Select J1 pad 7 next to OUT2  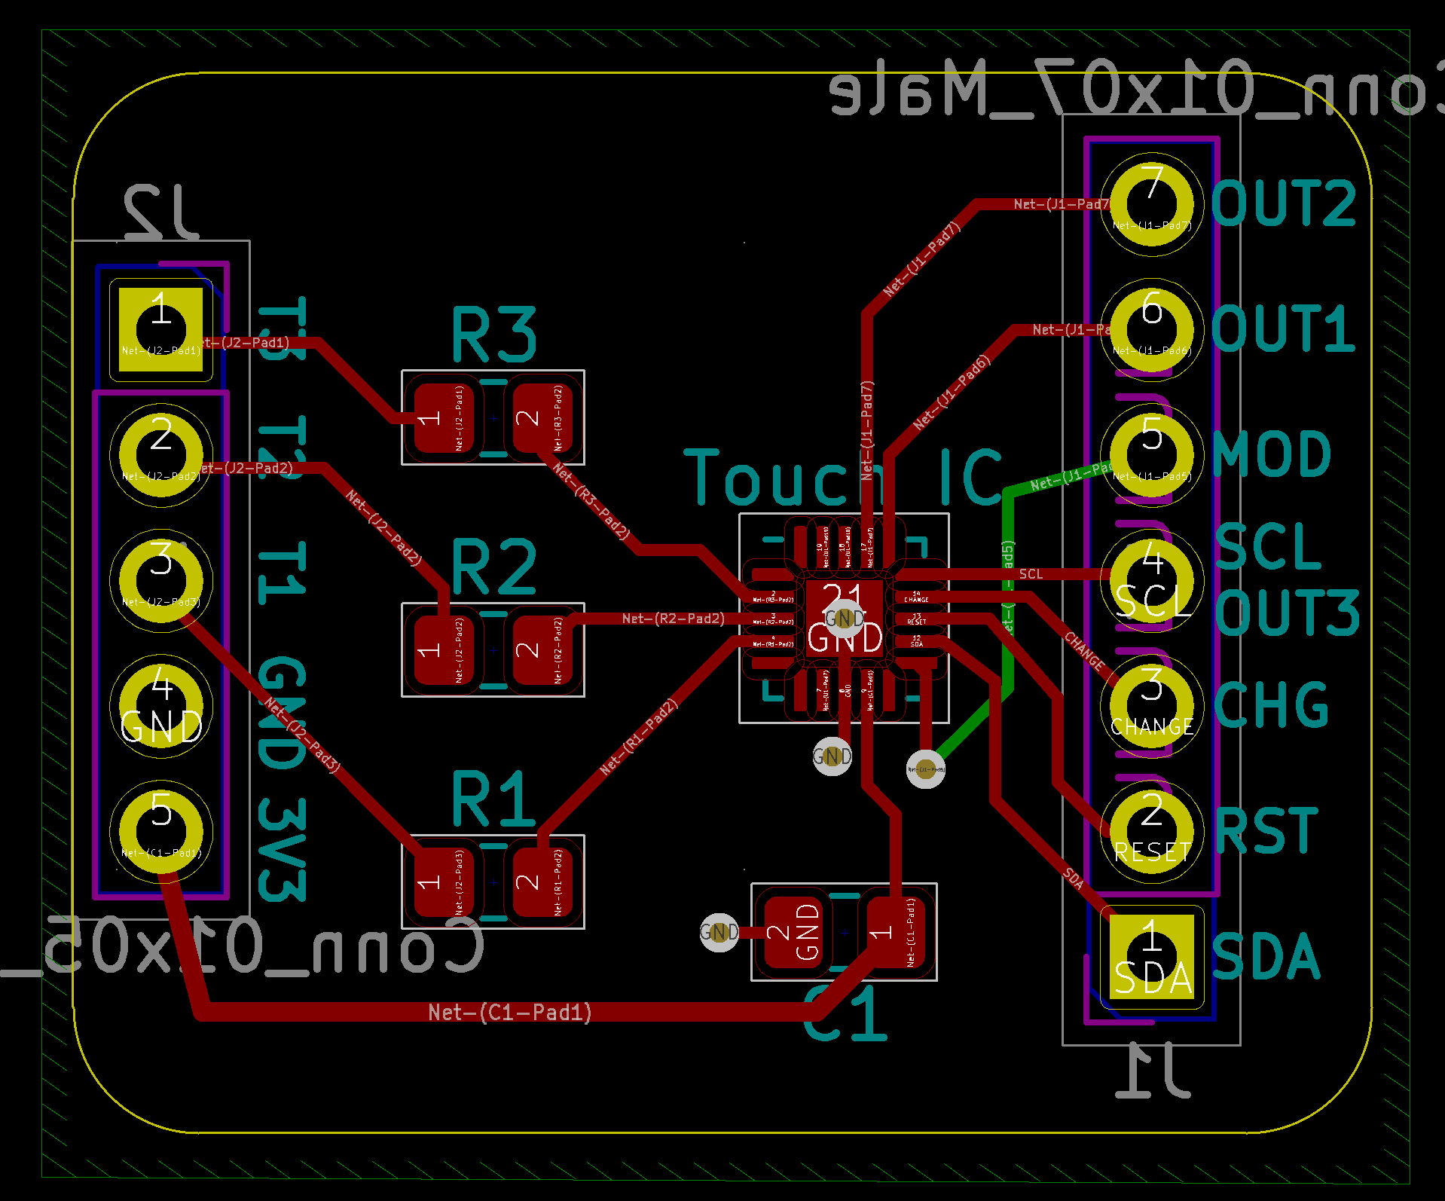tap(1151, 204)
